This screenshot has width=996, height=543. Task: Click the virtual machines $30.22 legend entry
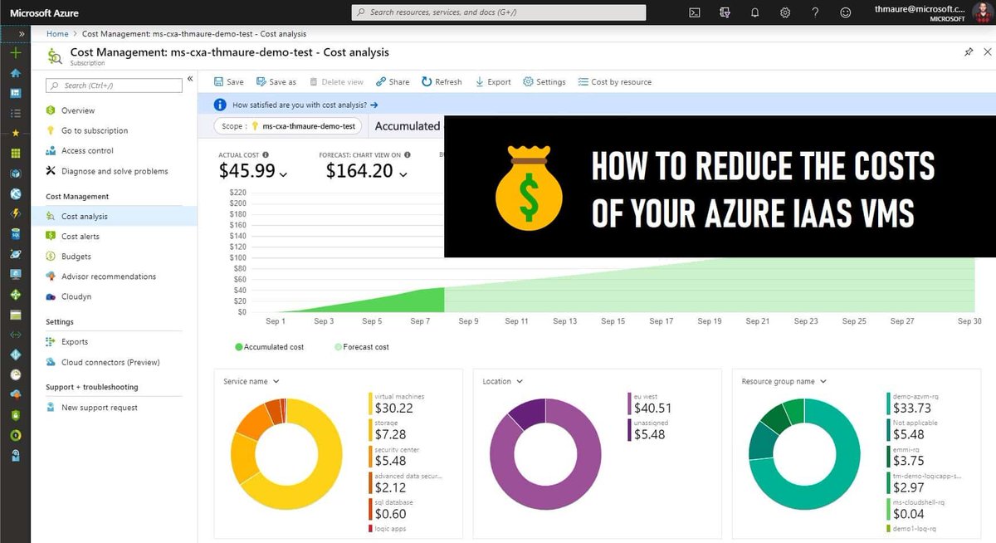tap(398, 404)
